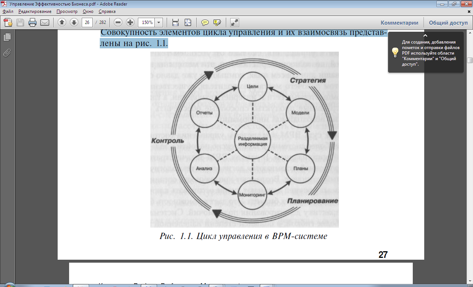
Task: Click the Save file floppy icon
Action: pyautogui.click(x=20, y=23)
